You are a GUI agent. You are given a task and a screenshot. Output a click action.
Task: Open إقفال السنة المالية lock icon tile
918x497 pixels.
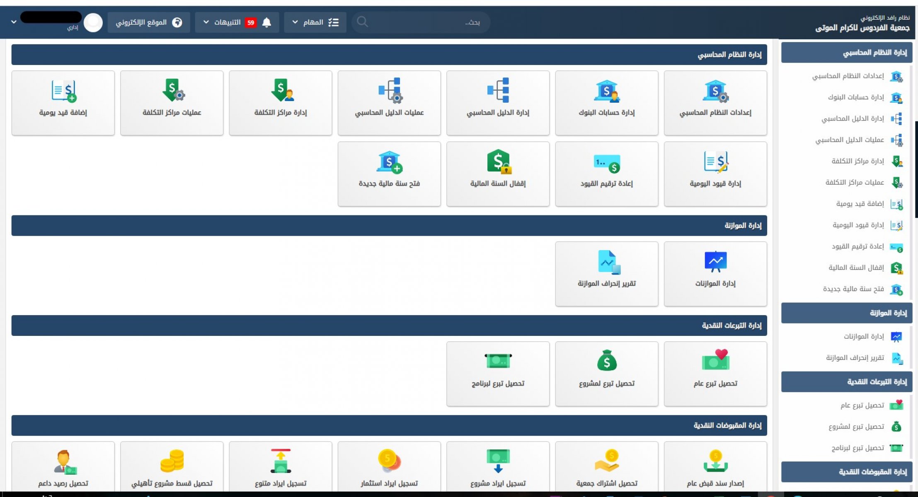tap(498, 162)
